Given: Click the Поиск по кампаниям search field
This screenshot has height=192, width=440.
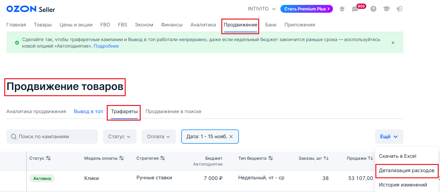Looking at the screenshot, I should [55, 137].
